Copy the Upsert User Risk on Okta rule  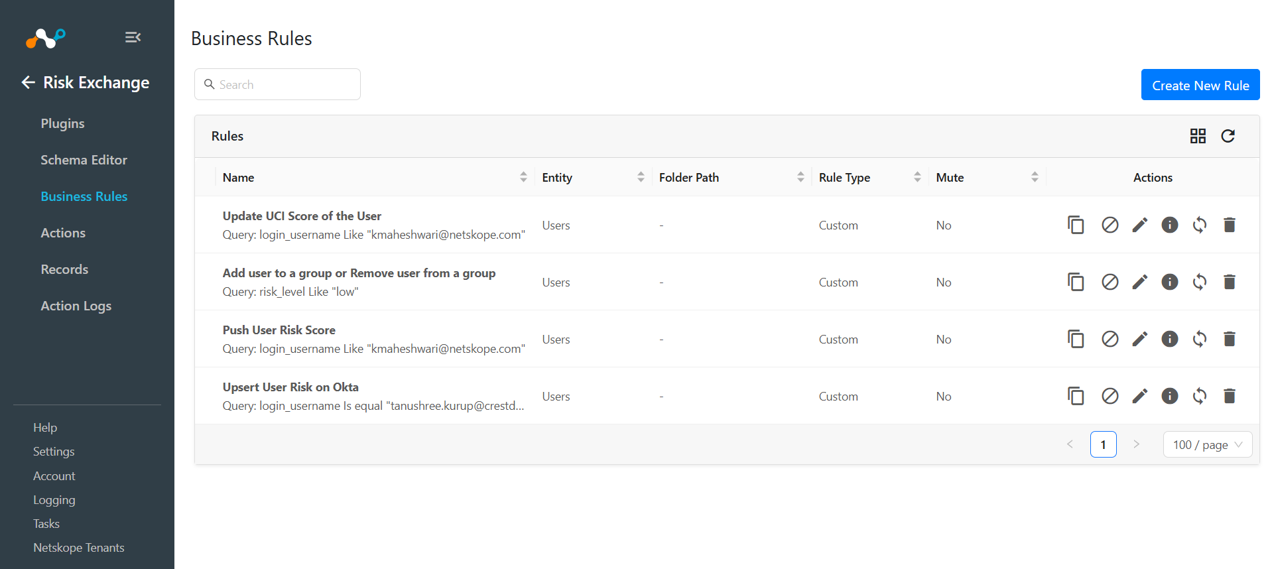[x=1076, y=396]
